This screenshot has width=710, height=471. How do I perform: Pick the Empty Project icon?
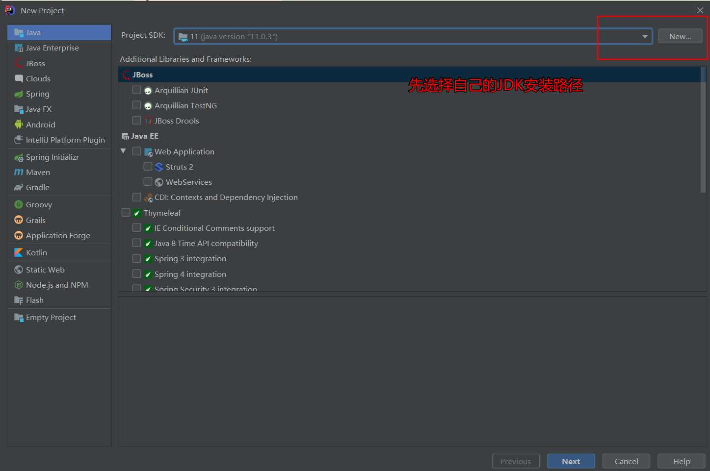click(x=19, y=318)
